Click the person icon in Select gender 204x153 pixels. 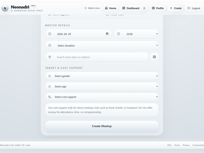[x=49, y=76]
